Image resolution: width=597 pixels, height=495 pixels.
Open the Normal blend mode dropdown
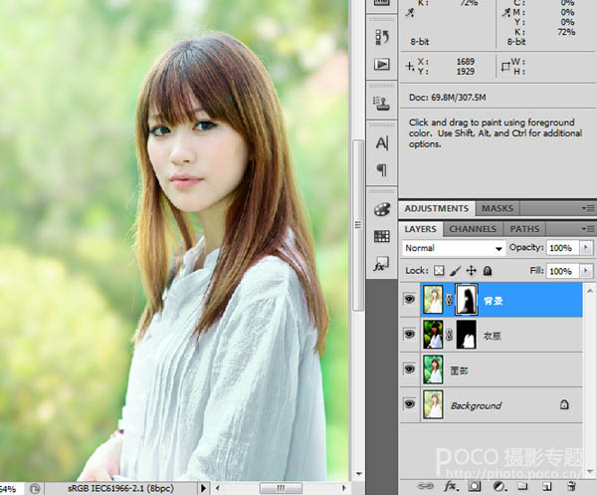pos(454,248)
